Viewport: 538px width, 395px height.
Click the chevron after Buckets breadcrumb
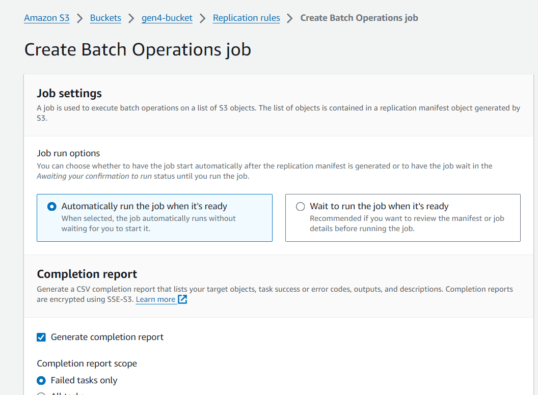click(x=131, y=18)
